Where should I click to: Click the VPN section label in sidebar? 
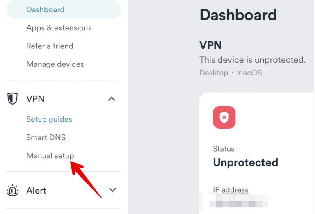[35, 99]
